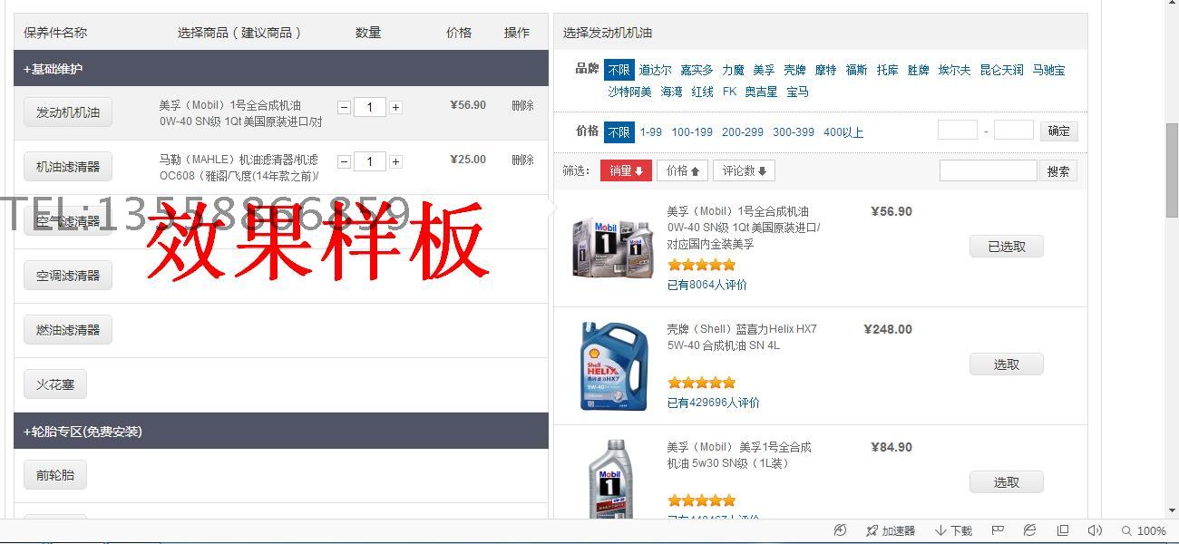Filter brand by 力魔
1179x544 pixels.
coord(733,70)
